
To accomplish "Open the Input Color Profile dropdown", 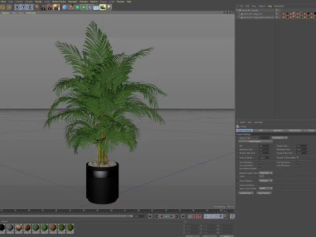I will (x=266, y=188).
